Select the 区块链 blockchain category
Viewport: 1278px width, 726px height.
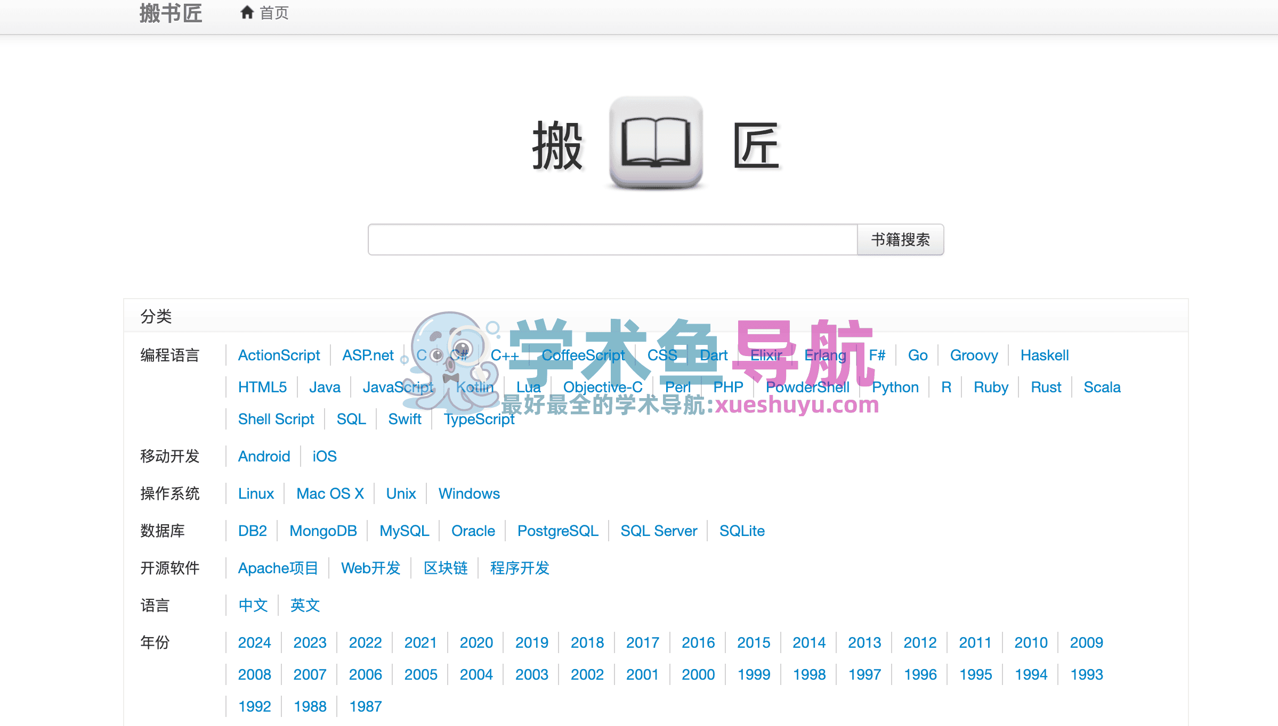[x=445, y=568]
